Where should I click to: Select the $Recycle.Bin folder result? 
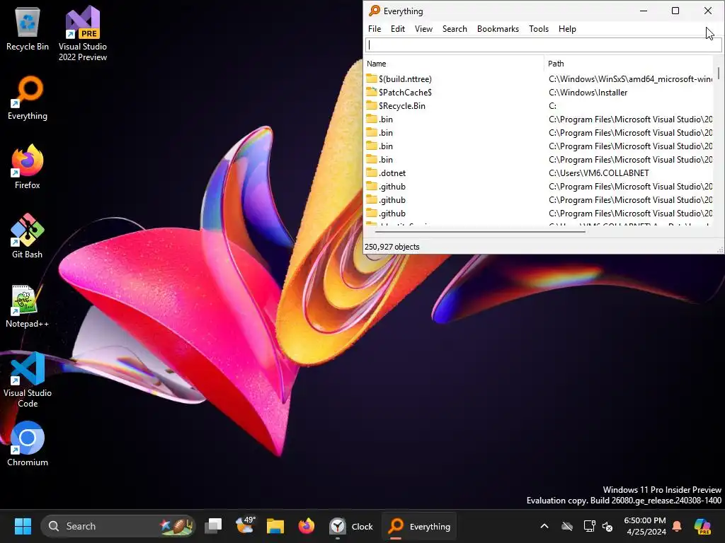(402, 106)
